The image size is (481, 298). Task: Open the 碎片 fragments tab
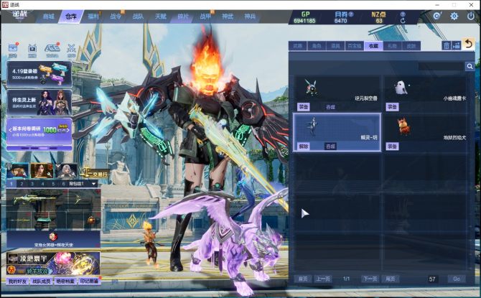pyautogui.click(x=183, y=17)
